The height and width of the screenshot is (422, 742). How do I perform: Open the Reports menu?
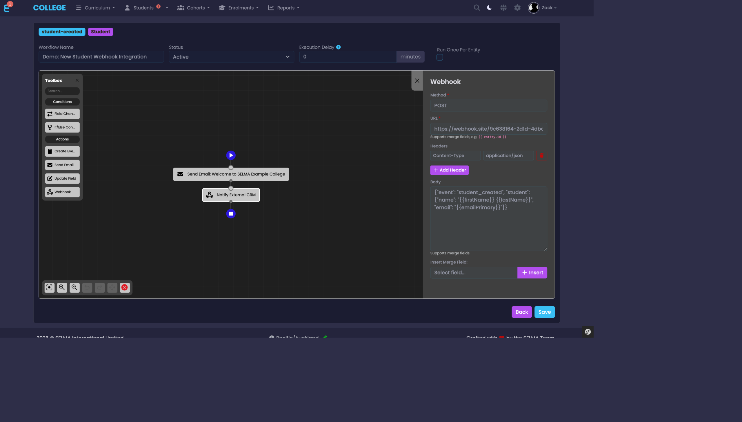click(283, 8)
